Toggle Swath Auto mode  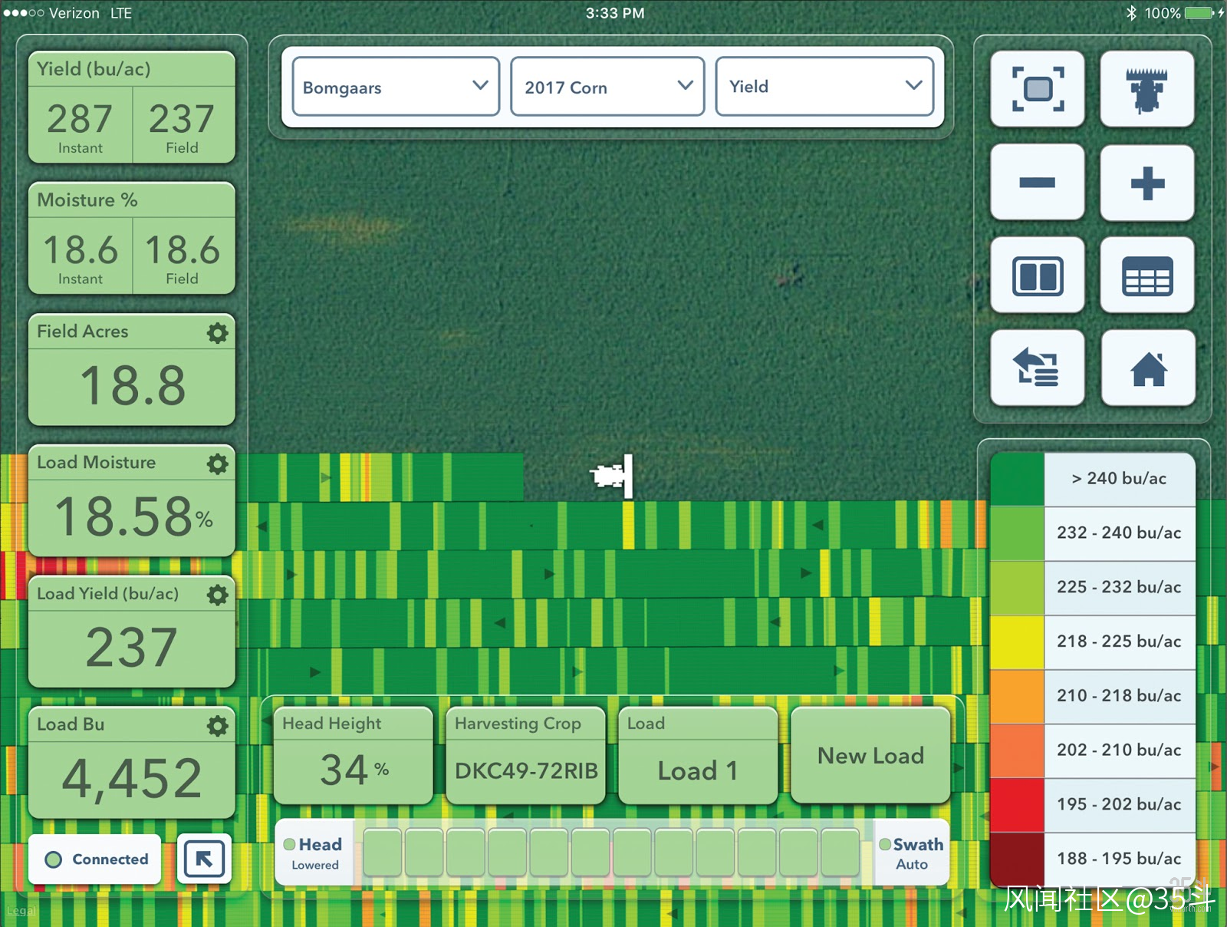click(x=912, y=853)
